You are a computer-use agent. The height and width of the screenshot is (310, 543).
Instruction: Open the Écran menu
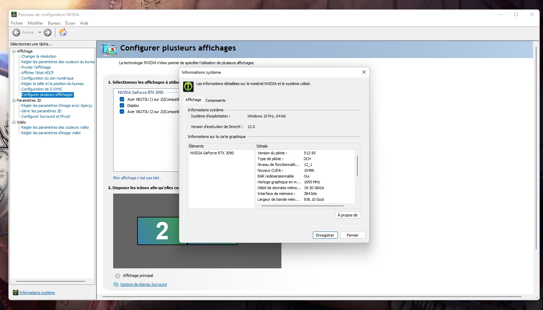tap(70, 23)
